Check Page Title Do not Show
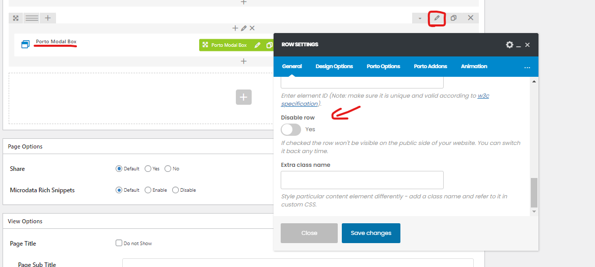The image size is (595, 267). [119, 243]
